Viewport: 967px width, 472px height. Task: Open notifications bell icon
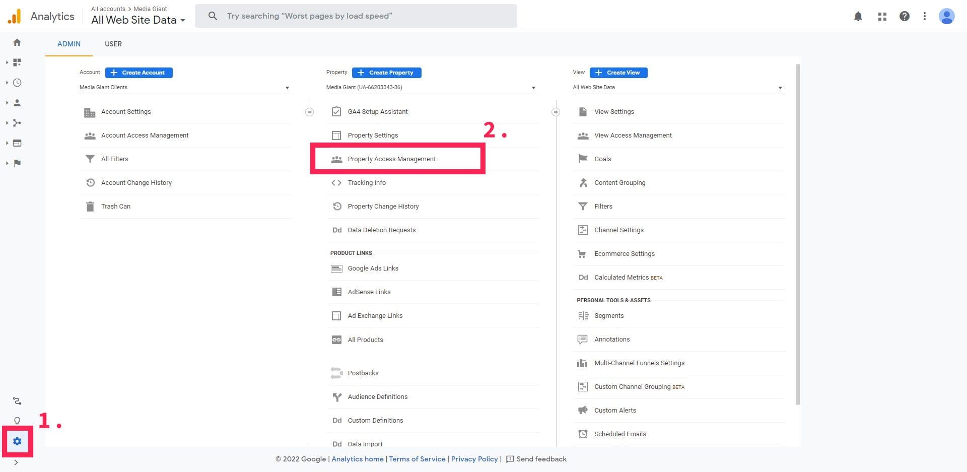pyautogui.click(x=858, y=16)
